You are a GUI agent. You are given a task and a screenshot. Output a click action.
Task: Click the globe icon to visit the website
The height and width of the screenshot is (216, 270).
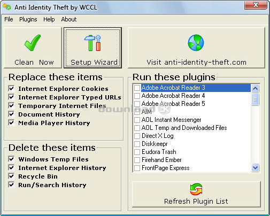click(x=196, y=43)
